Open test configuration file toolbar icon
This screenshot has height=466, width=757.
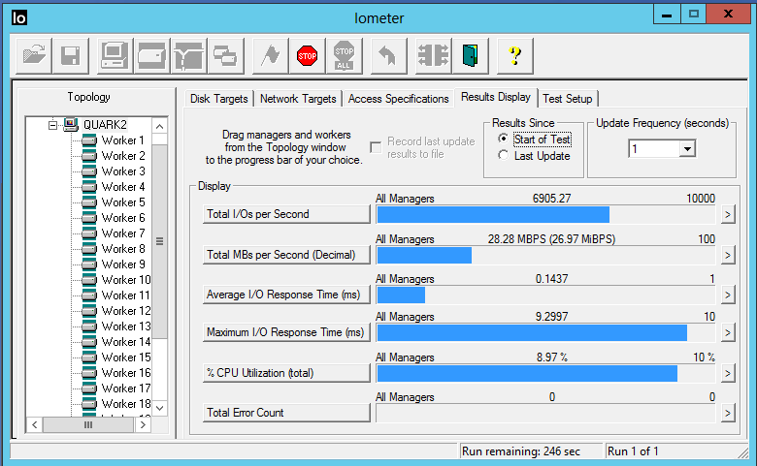(x=34, y=56)
